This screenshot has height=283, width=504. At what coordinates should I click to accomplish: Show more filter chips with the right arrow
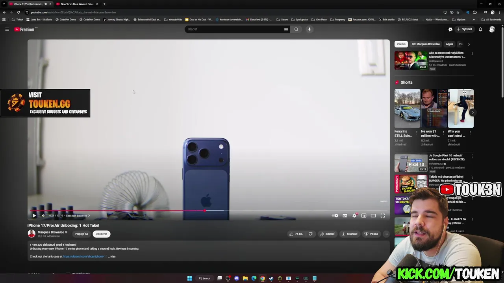click(x=469, y=44)
